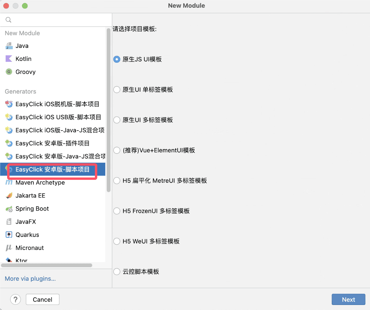370x310 pixels.
Task: Click the Quarkus icon
Action: (x=9, y=235)
